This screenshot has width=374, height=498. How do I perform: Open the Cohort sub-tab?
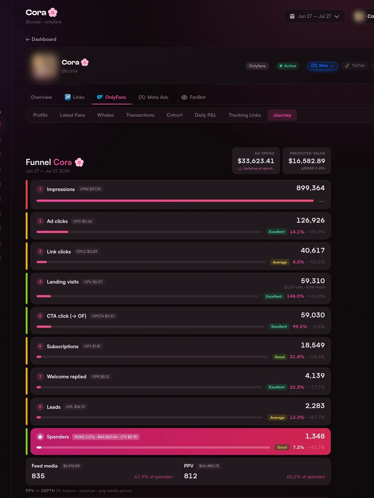coord(175,115)
